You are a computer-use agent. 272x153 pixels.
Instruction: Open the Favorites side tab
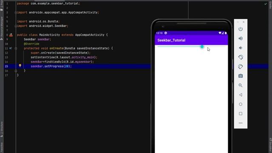tap(2, 147)
